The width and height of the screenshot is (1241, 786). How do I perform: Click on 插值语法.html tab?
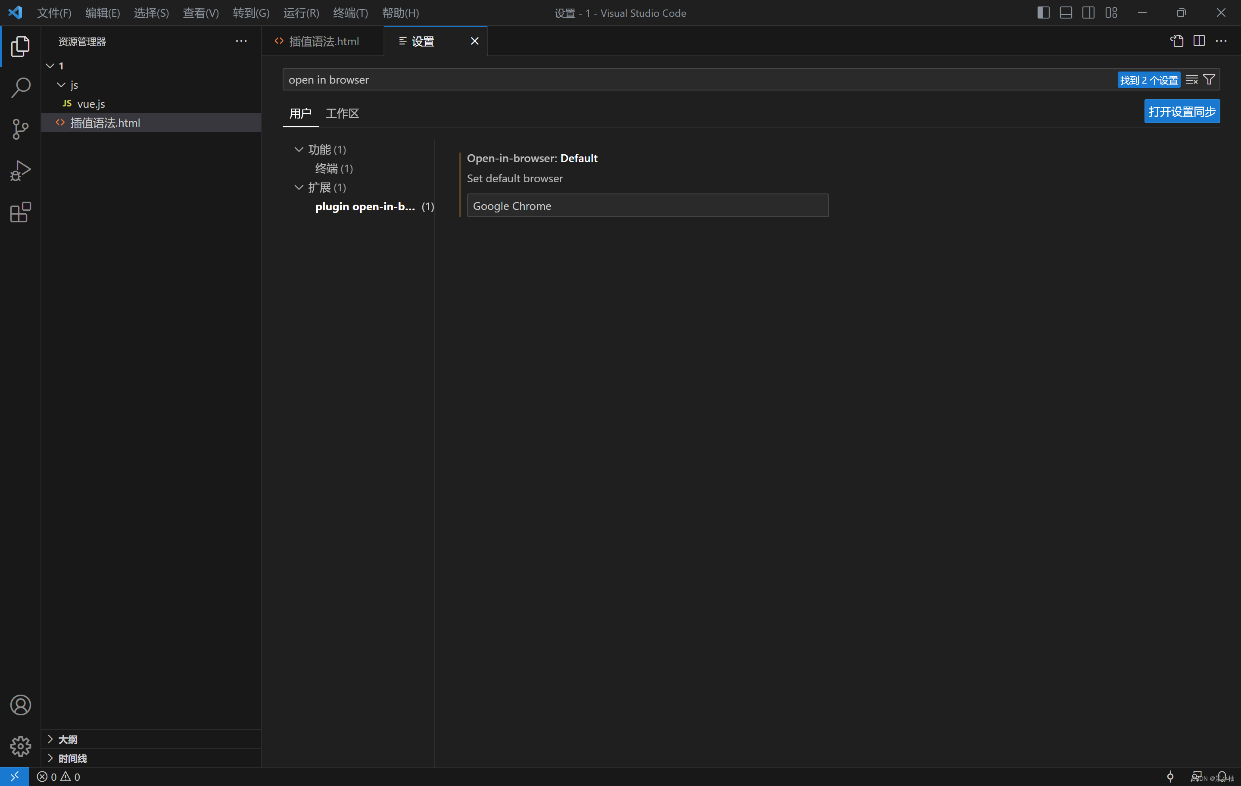click(322, 40)
